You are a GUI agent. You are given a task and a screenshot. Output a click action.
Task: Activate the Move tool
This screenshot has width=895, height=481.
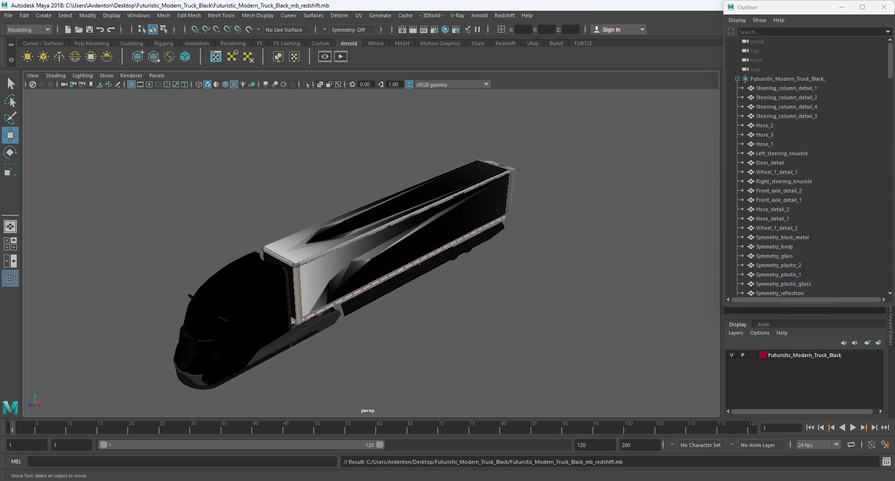pos(10,135)
